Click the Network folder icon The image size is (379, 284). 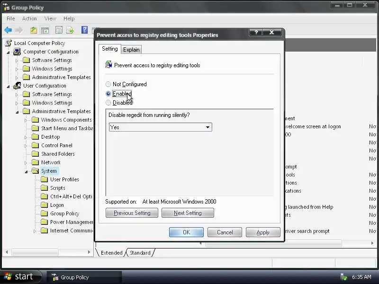click(x=35, y=162)
